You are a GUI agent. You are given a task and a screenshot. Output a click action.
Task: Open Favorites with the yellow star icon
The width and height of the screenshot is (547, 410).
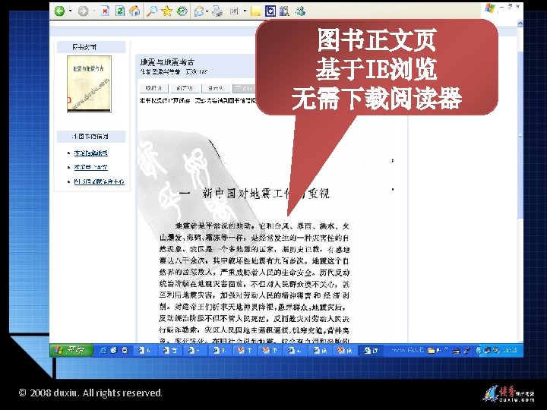point(166,11)
